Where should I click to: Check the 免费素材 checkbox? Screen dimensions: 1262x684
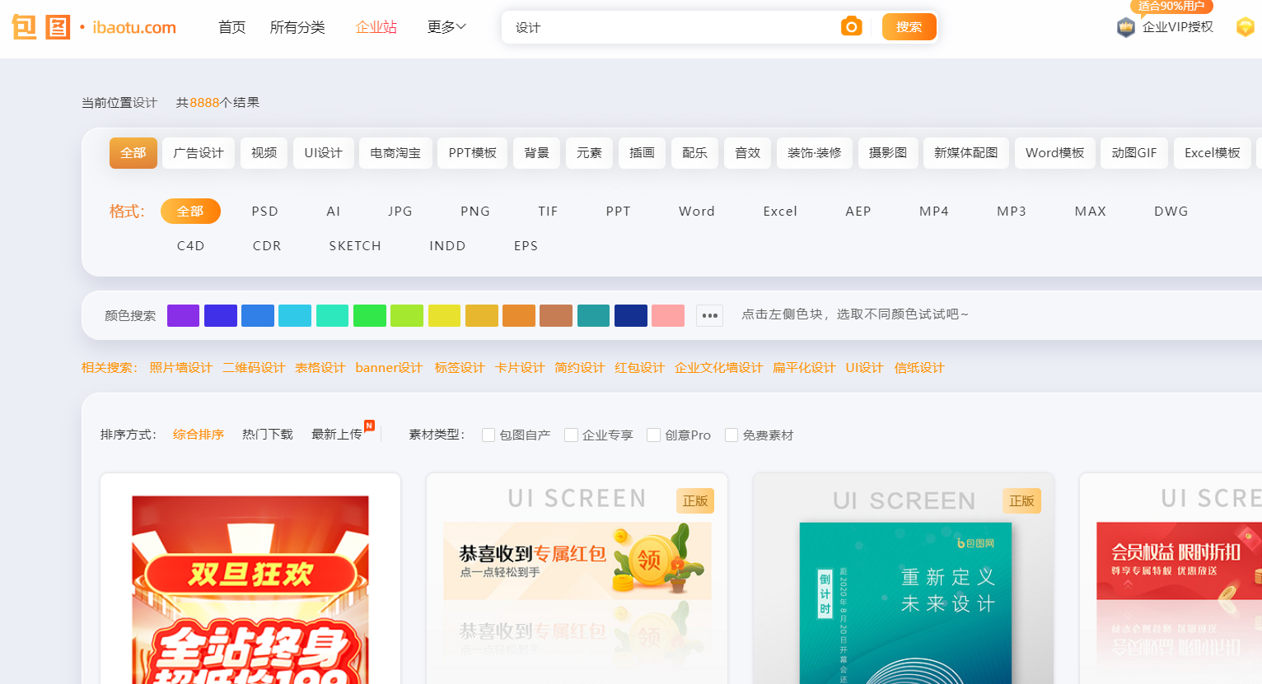tap(731, 435)
